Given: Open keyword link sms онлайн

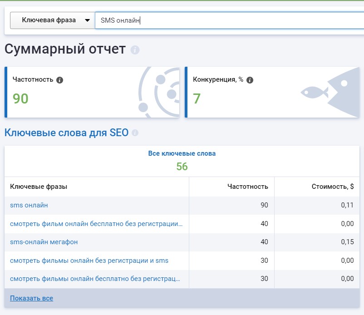Looking at the screenshot, I should [29, 205].
